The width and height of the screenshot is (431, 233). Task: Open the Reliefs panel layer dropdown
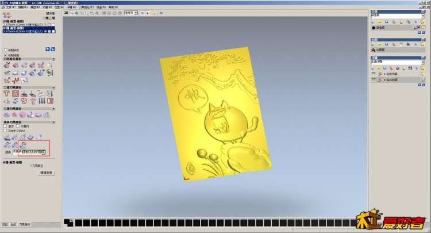pyautogui.click(x=423, y=62)
